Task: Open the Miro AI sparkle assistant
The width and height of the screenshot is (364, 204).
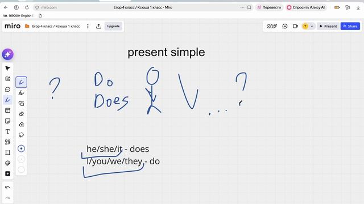Action: [7, 54]
